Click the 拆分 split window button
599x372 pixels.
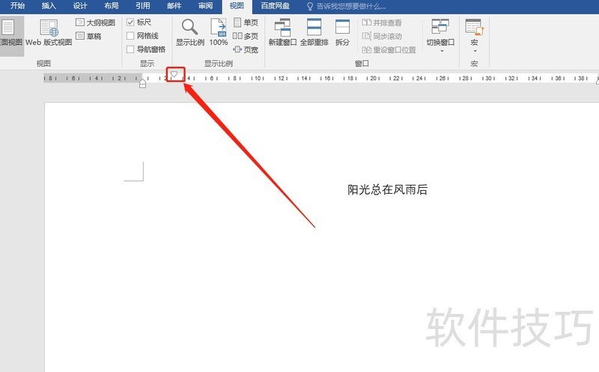pos(342,33)
